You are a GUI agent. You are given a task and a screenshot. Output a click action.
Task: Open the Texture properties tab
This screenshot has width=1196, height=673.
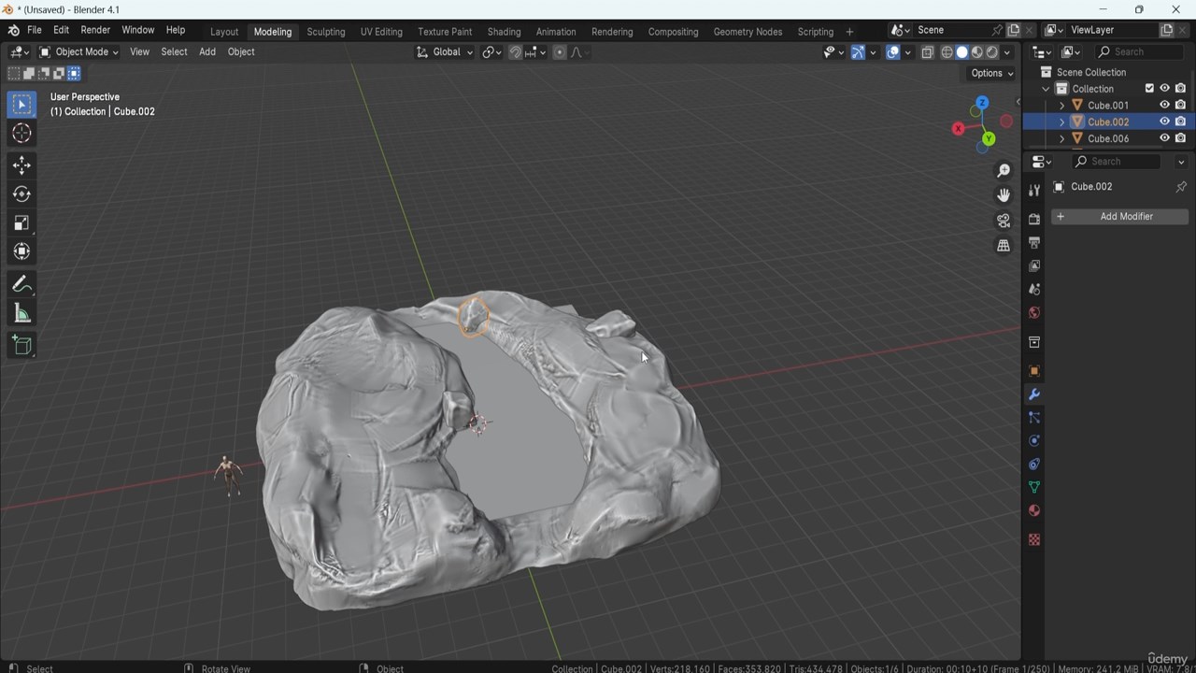[x=1034, y=539]
